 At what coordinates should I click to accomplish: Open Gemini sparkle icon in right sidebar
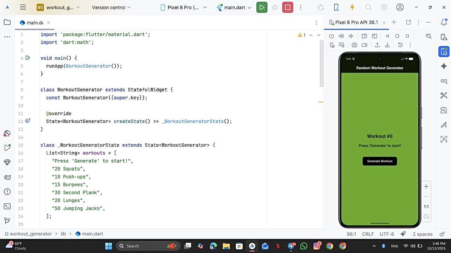(x=444, y=66)
